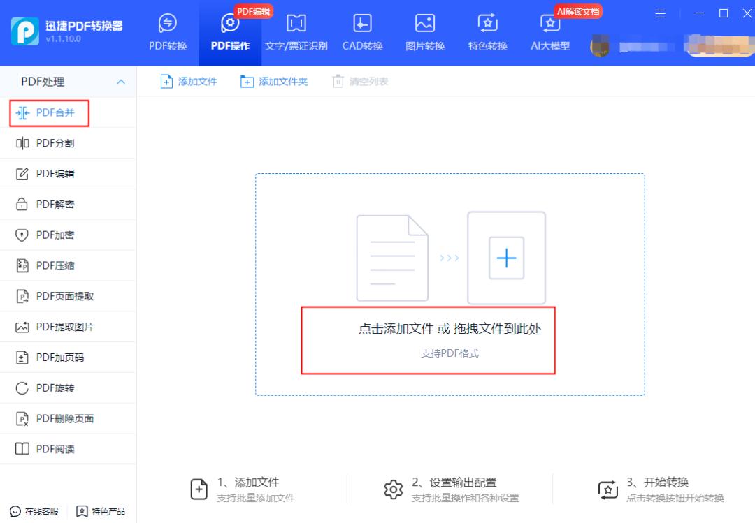
Task: Select the CAD转换 icon in top bar
Action: click(362, 24)
